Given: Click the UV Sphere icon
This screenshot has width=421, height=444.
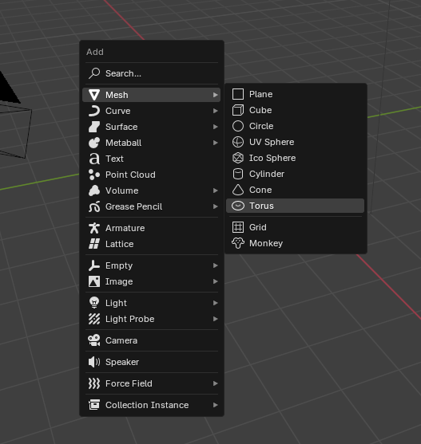Looking at the screenshot, I should 238,142.
